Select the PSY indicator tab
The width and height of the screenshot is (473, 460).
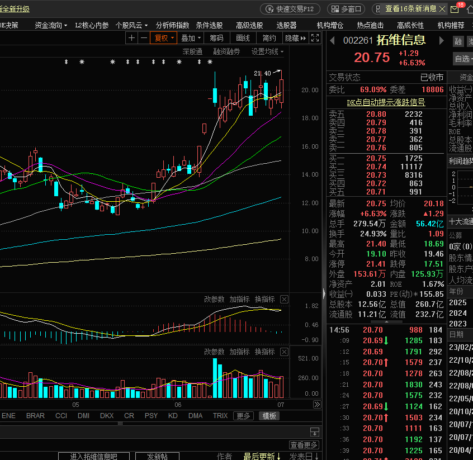pyautogui.click(x=151, y=416)
